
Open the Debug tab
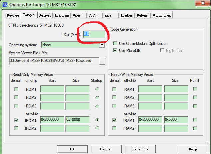tap(143, 15)
